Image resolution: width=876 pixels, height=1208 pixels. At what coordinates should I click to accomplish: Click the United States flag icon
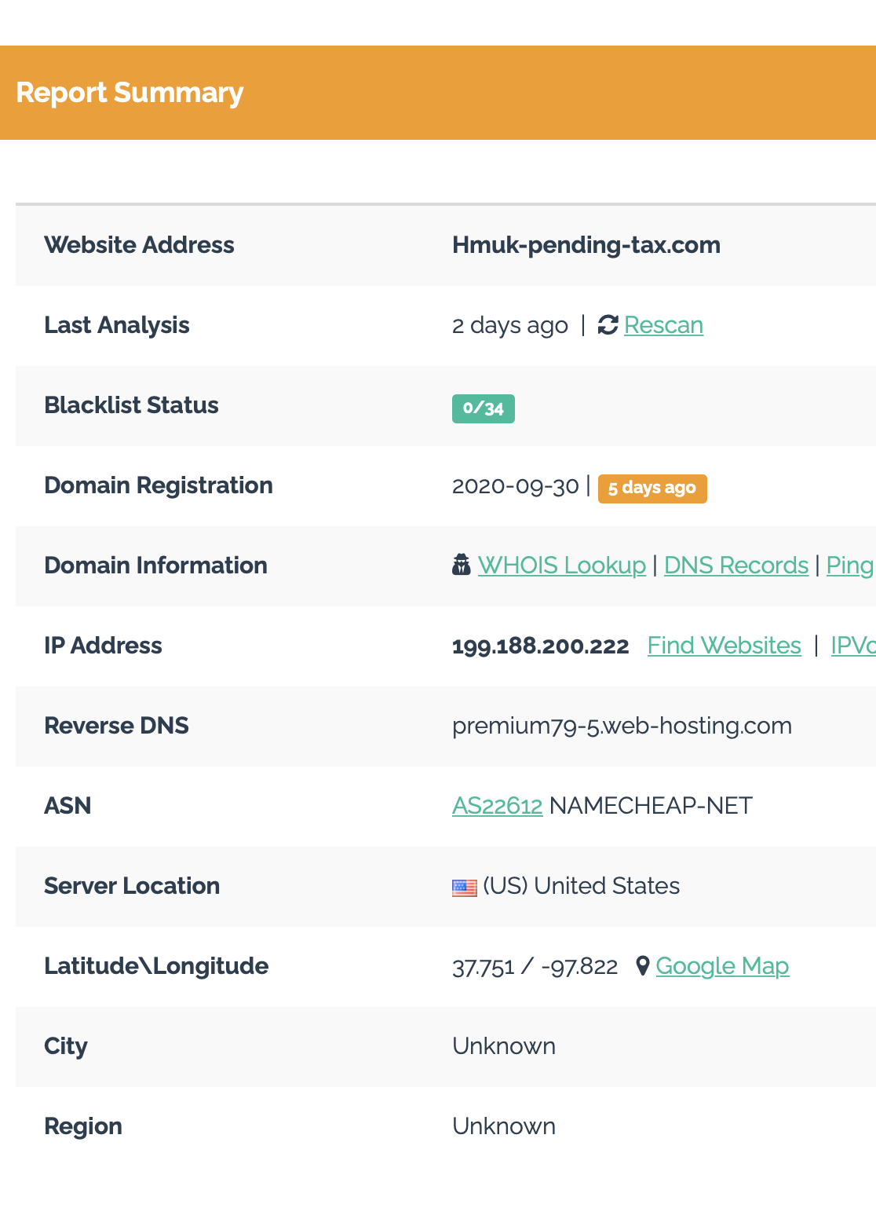(x=465, y=888)
